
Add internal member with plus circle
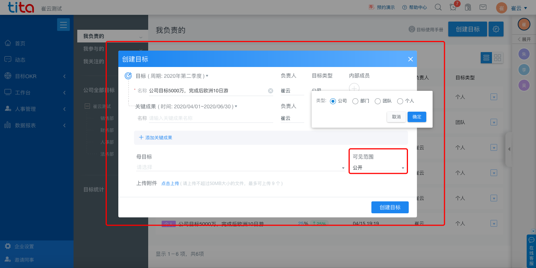point(354,88)
